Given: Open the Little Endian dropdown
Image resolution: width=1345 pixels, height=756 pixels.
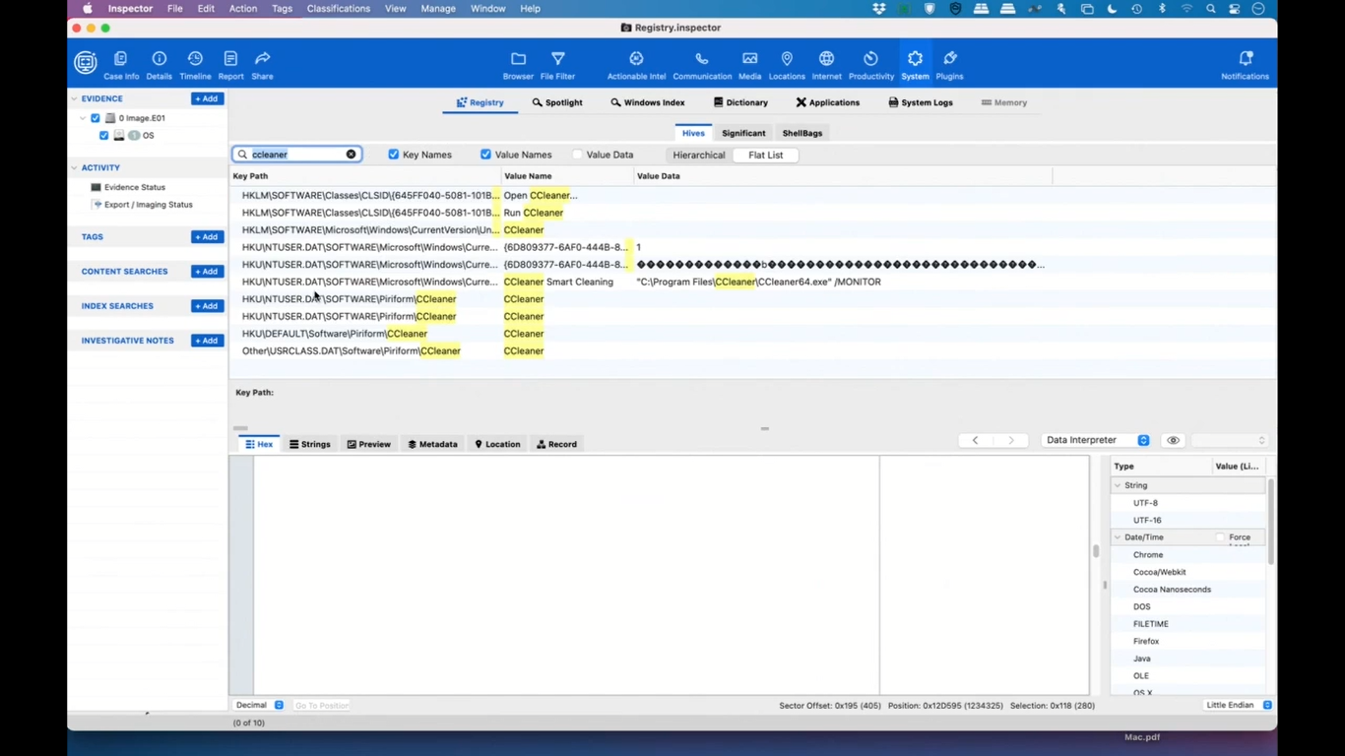Looking at the screenshot, I should pos(1239,705).
